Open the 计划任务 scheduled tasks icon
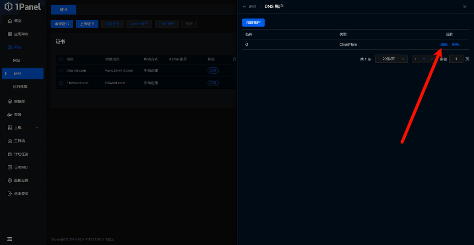This screenshot has width=474, height=245. pos(10,154)
